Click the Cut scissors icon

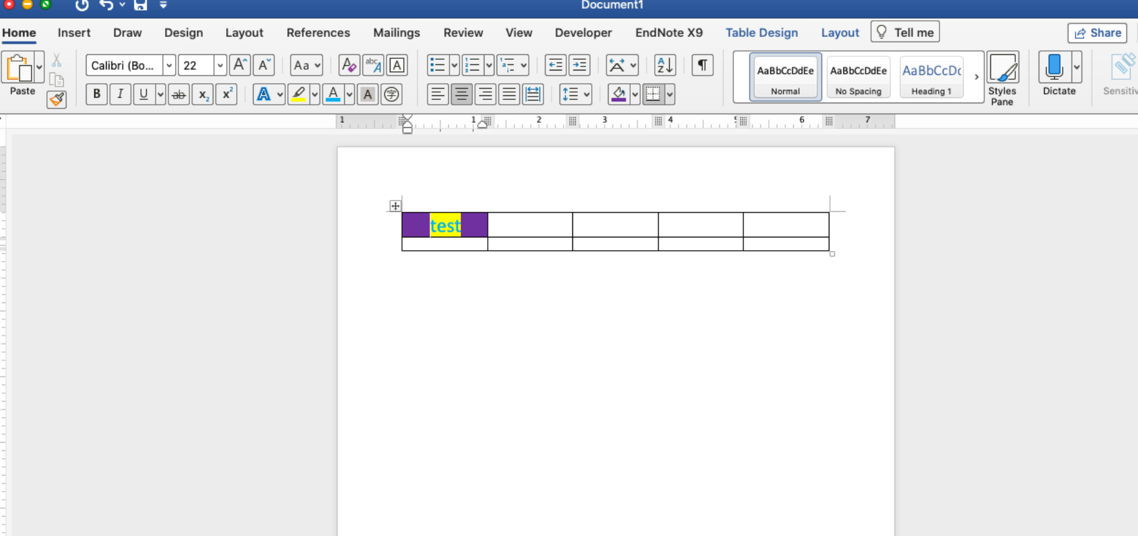57,60
